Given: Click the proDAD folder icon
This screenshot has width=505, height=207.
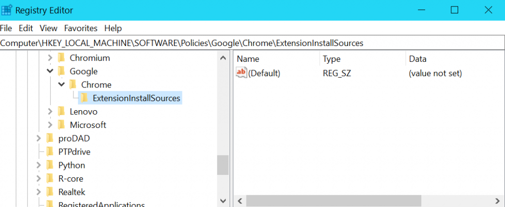Looking at the screenshot, I should [x=50, y=138].
